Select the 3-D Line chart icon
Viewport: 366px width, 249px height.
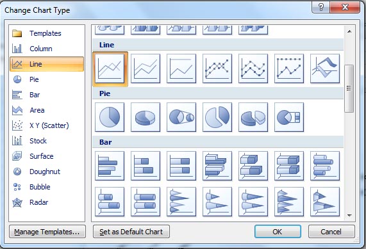tap(325, 68)
